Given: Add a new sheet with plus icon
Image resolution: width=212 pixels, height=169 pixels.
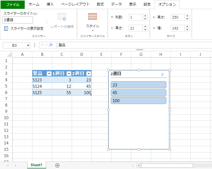Looking at the screenshot, I should click(57, 165).
